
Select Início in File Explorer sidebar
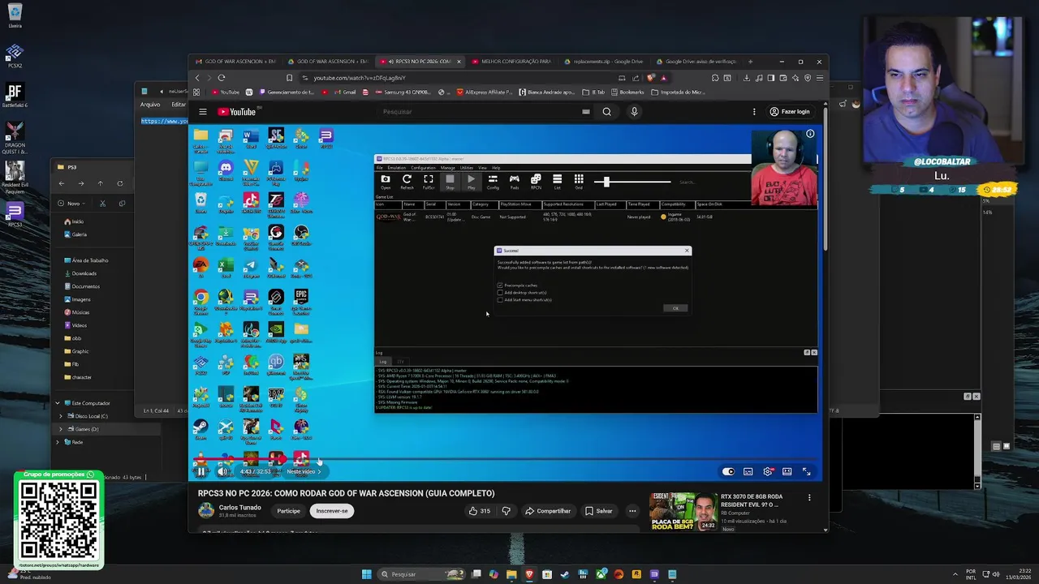74,221
